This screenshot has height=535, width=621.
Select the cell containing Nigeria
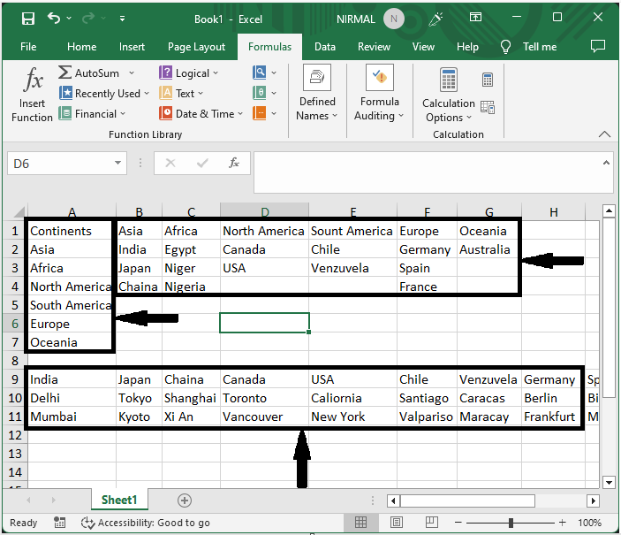(x=191, y=286)
